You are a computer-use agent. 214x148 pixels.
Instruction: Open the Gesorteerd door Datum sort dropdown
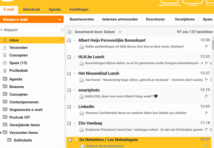pyautogui.click(x=120, y=32)
